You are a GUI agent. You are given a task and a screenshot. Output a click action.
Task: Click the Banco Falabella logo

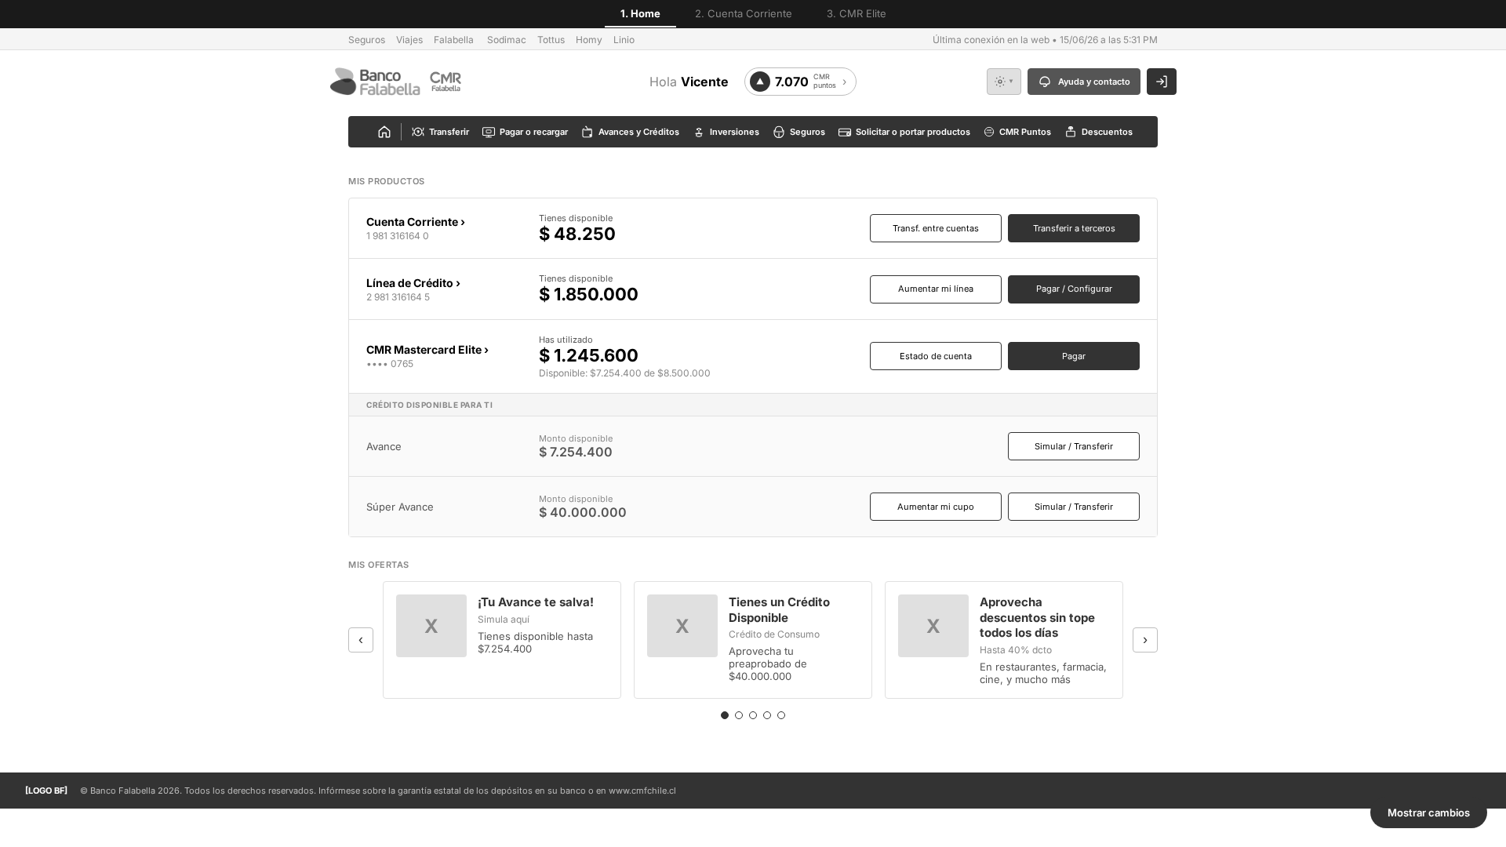point(375,82)
